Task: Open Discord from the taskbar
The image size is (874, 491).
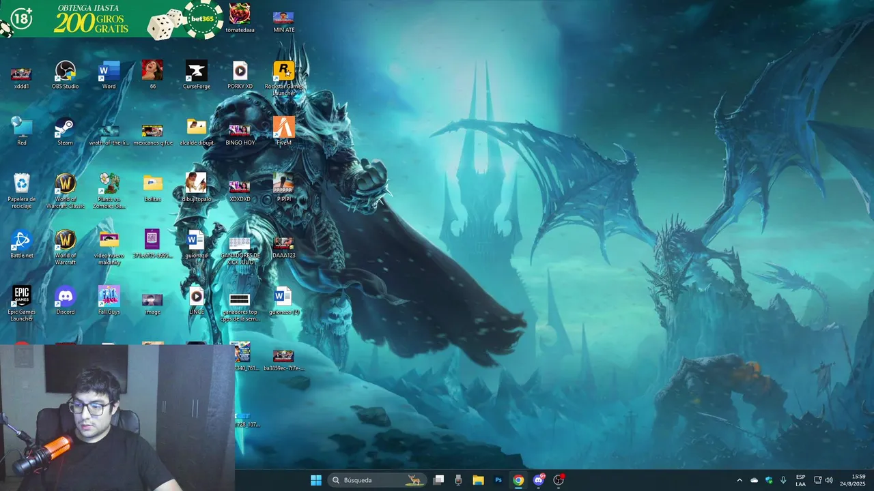Action: tap(539, 480)
